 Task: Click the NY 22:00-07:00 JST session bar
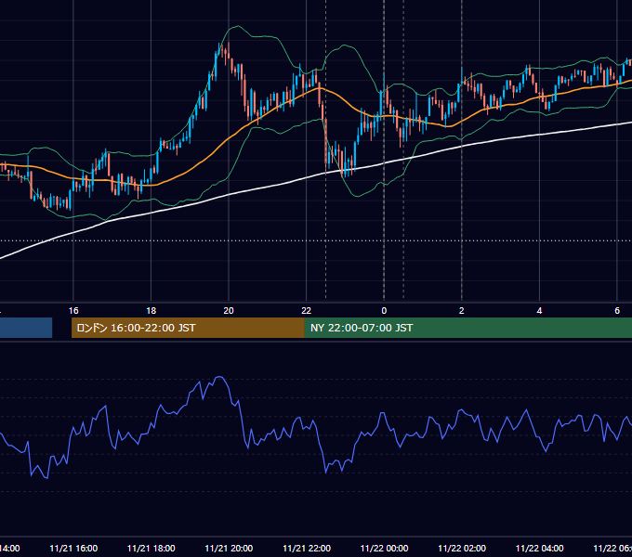coord(467,328)
